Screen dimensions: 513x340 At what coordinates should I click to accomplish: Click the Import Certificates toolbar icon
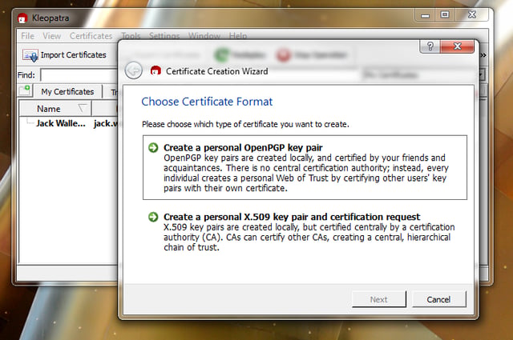tap(30, 55)
